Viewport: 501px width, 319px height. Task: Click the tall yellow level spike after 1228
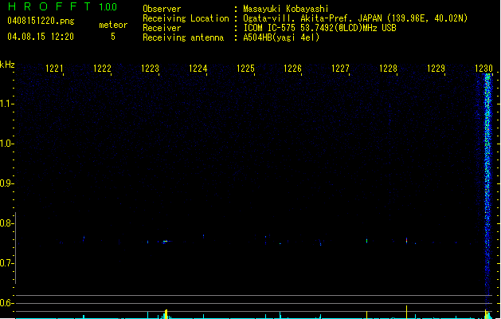click(x=406, y=312)
